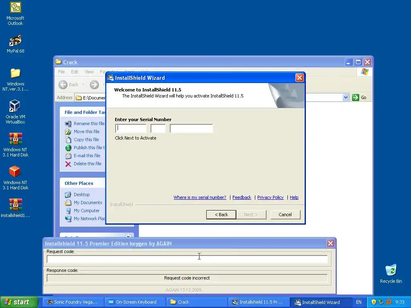
Task: Click the keygen Request code field
Action: pos(187,259)
